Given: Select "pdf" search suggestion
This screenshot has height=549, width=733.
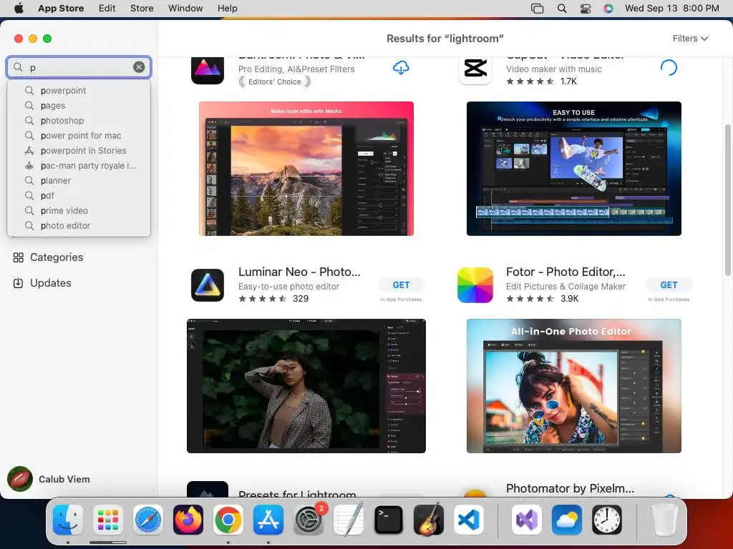Looking at the screenshot, I should (79, 196).
